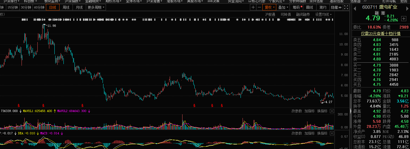Switch to the 周线 weekly chart tab
This screenshot has height=149, width=410.
click(x=66, y=8)
